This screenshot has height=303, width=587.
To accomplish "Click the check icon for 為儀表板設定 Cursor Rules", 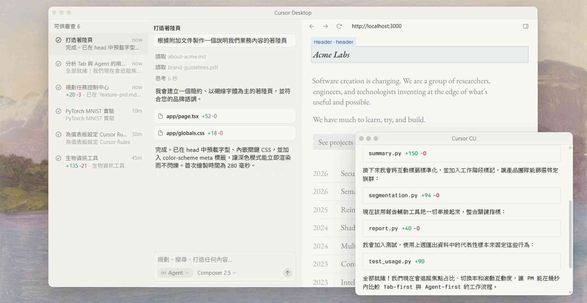I will coord(58,134).
